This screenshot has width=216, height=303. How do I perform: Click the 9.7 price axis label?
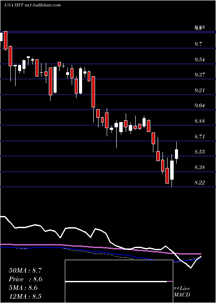(x=198, y=44)
